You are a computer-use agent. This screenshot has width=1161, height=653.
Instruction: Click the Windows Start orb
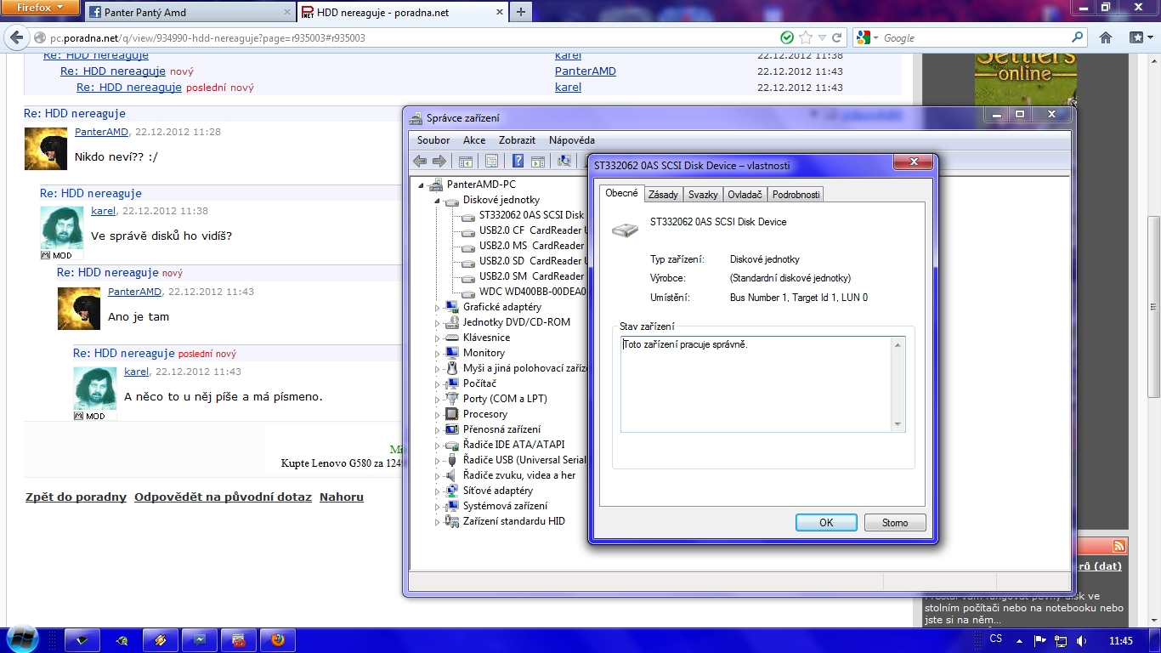pos(23,639)
